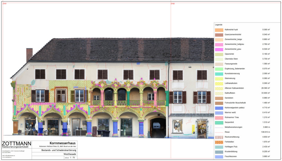Click the Risse red line symbol
The height and width of the screenshot is (161, 282).
(x=219, y=132)
